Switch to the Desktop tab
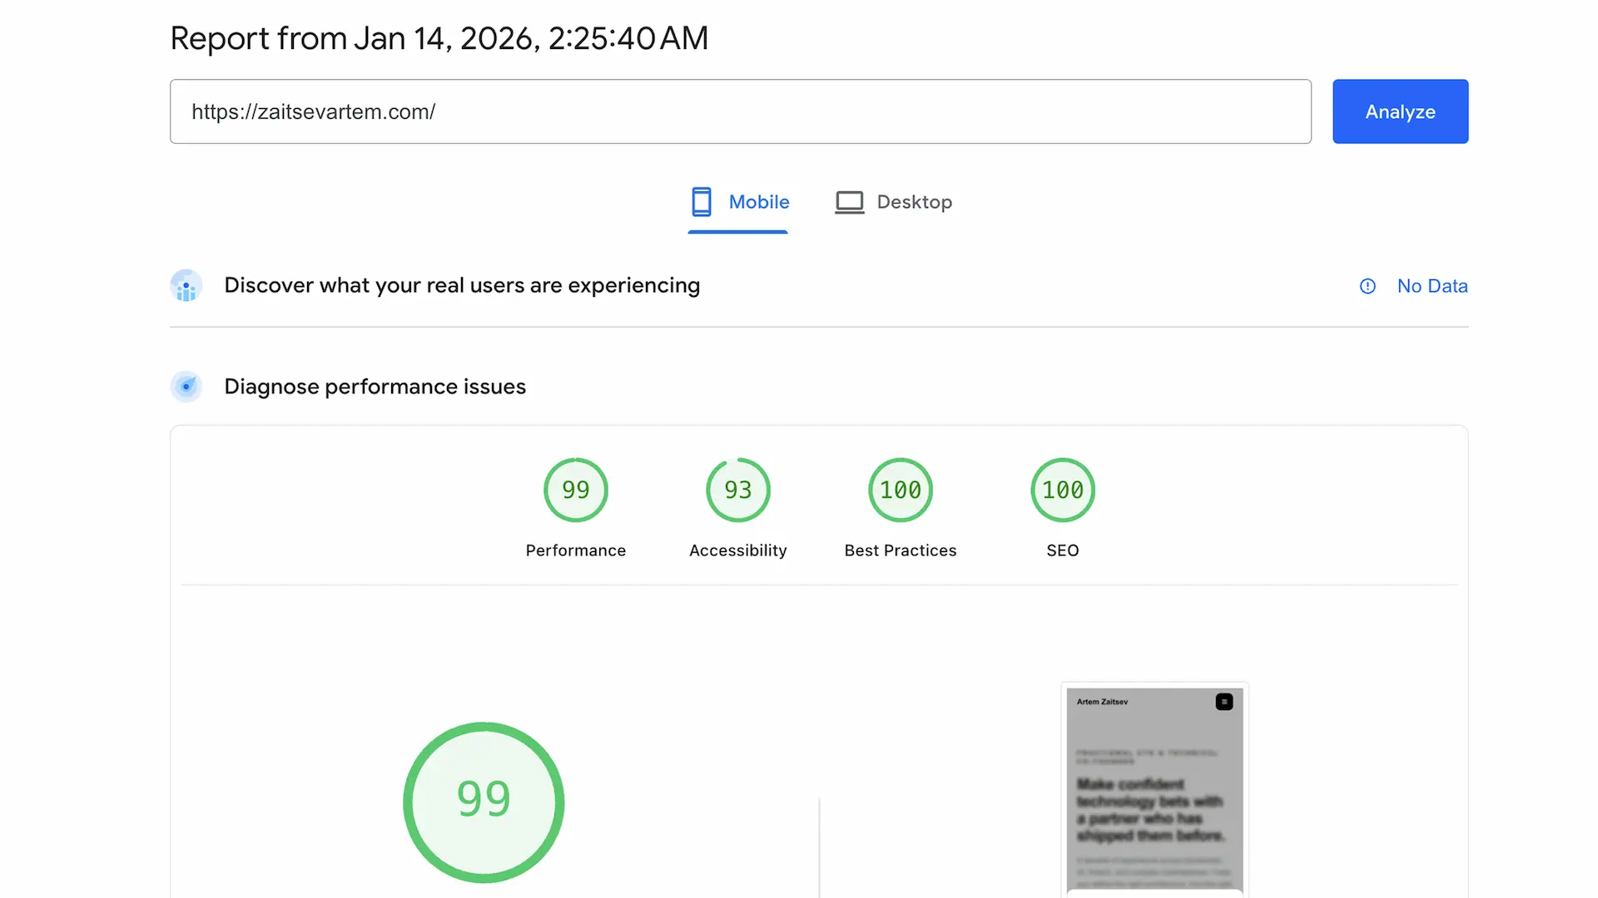1598x898 pixels. pyautogui.click(x=914, y=201)
